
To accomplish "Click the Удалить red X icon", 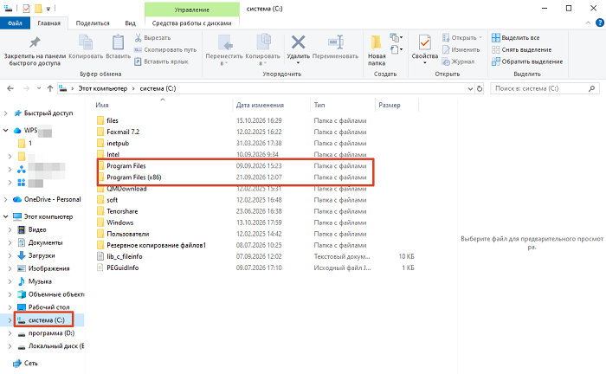I will coord(298,42).
